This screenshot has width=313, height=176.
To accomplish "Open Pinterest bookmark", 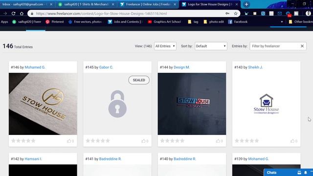I will click(55, 22).
